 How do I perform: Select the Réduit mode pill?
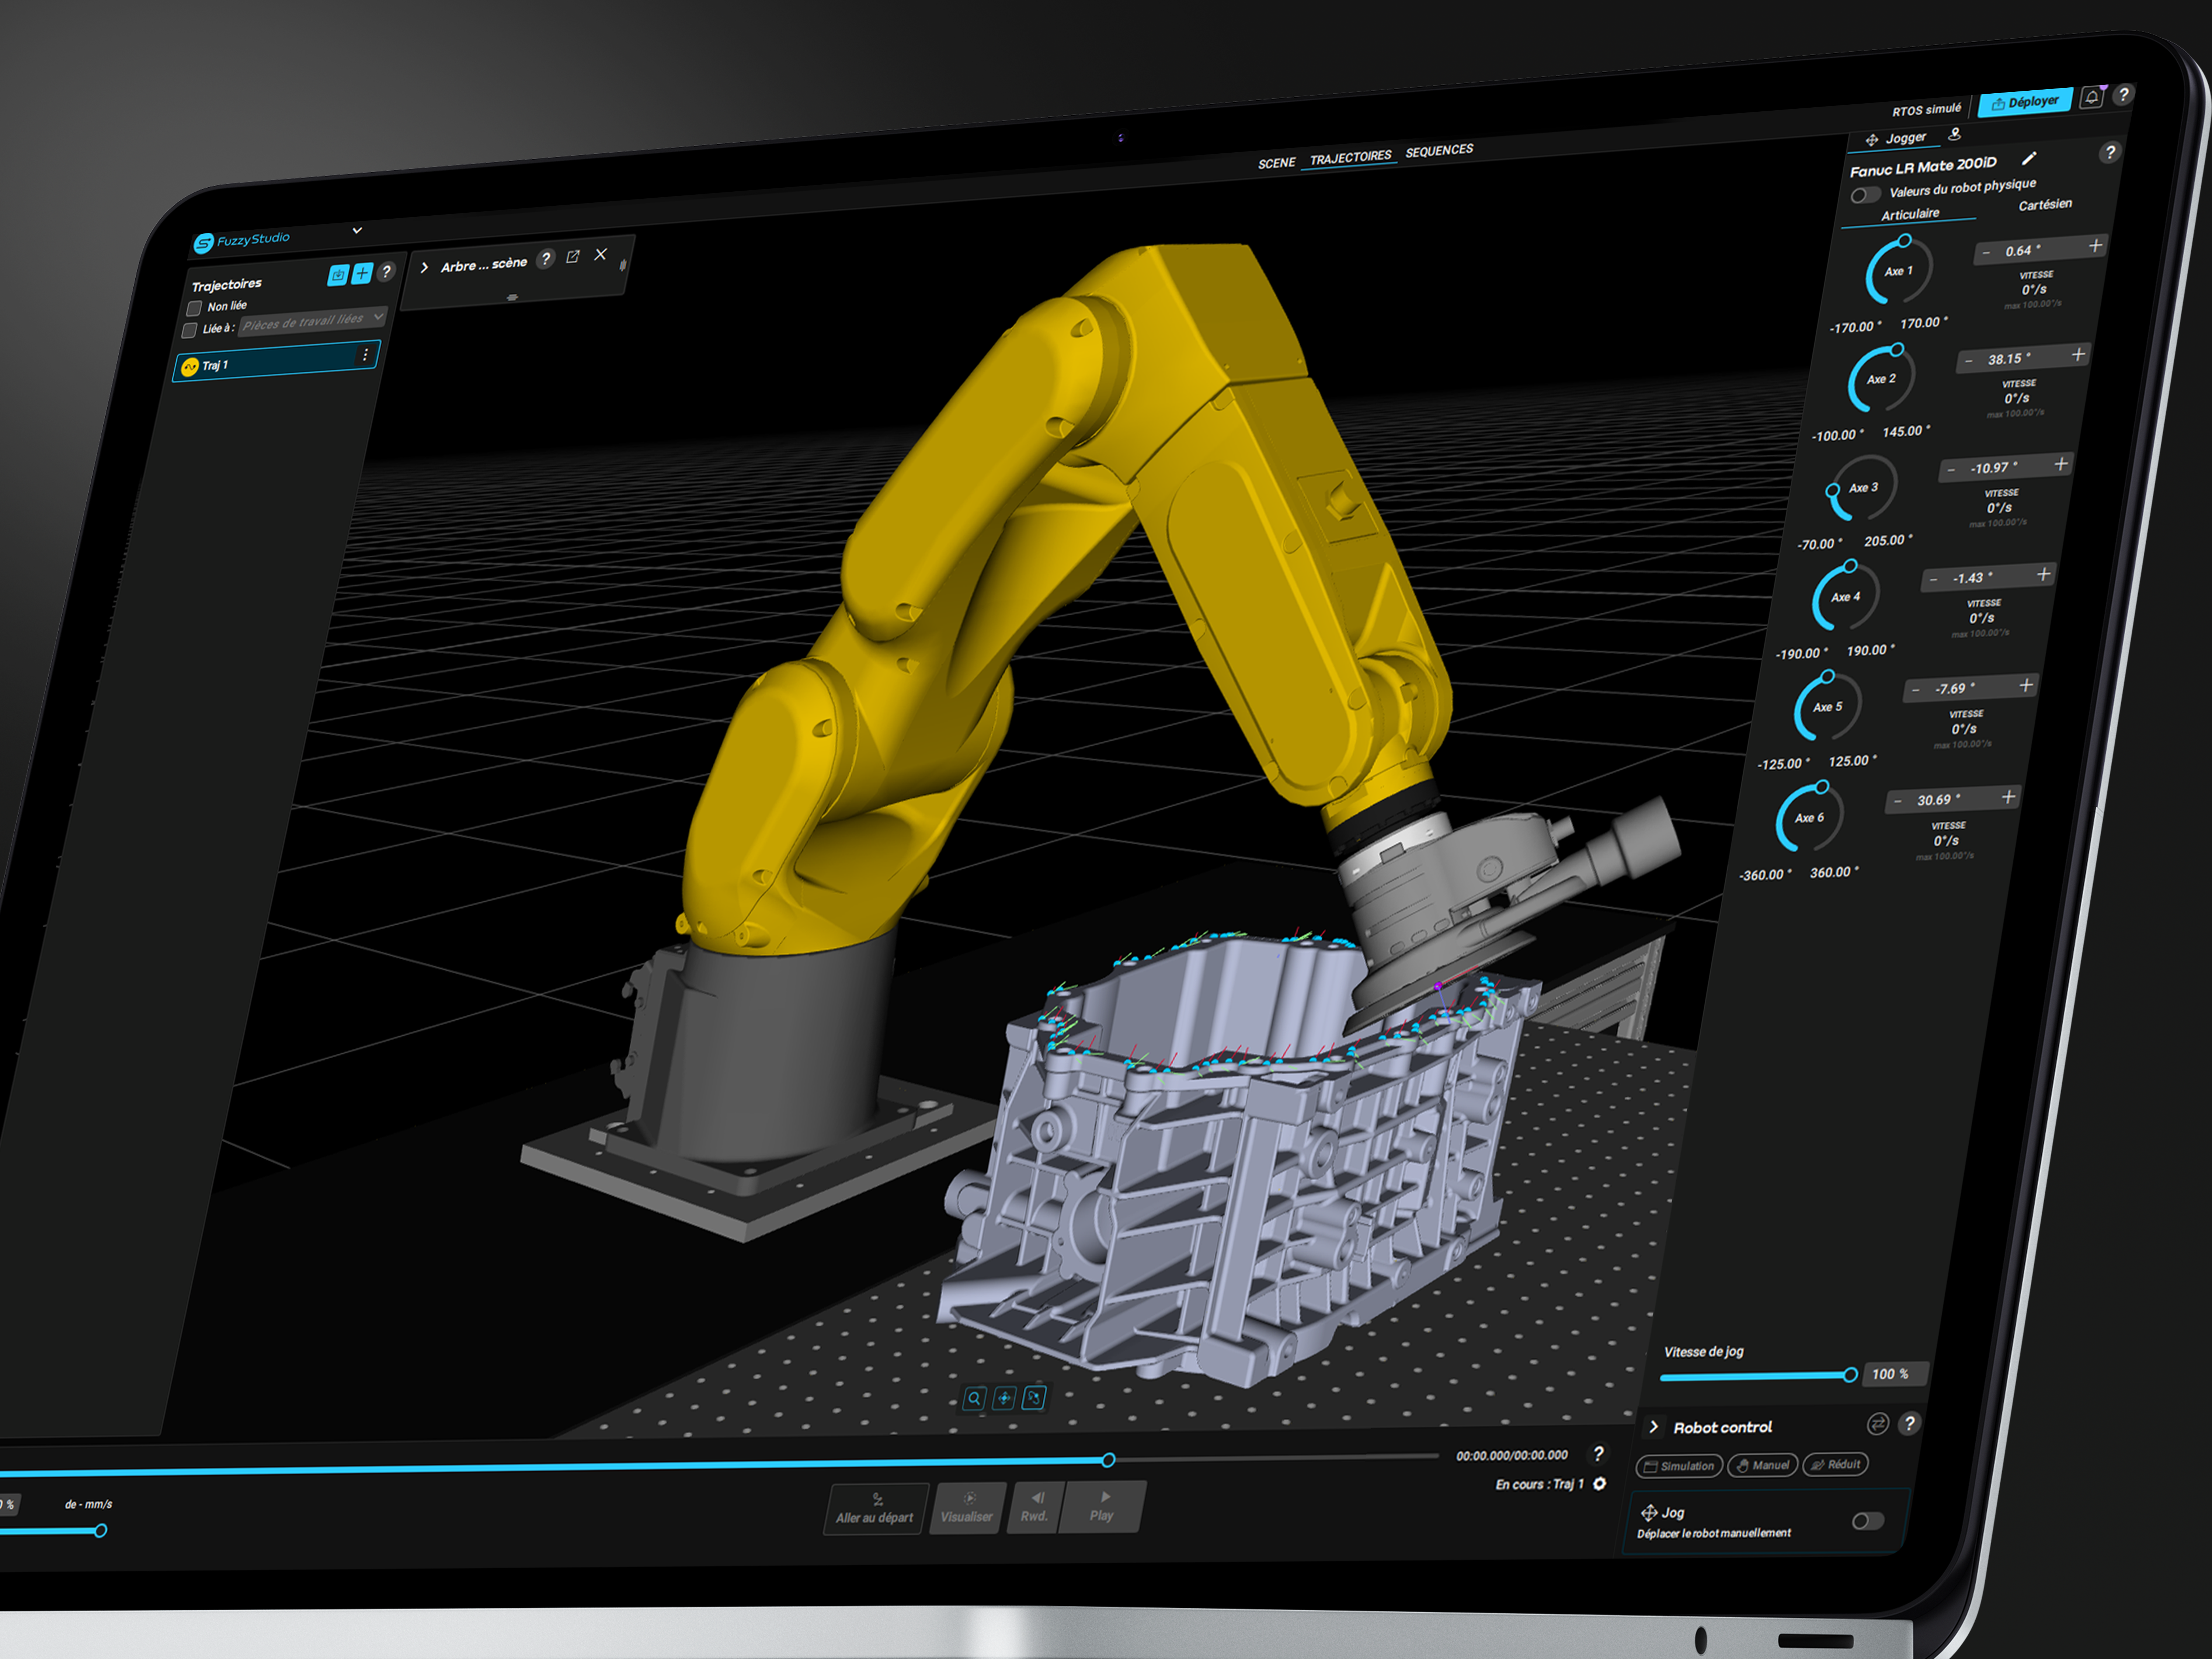click(1836, 1464)
